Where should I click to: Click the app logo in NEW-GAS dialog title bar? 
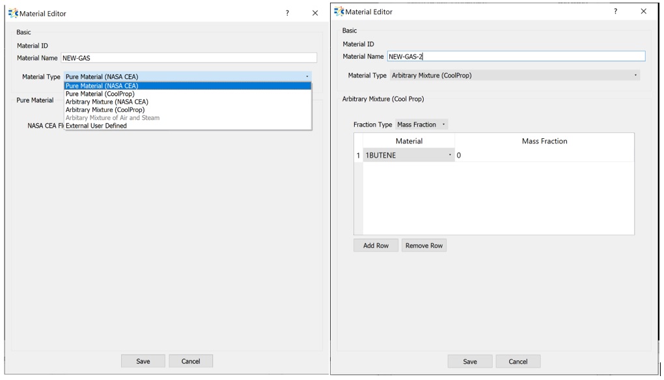pos(13,13)
